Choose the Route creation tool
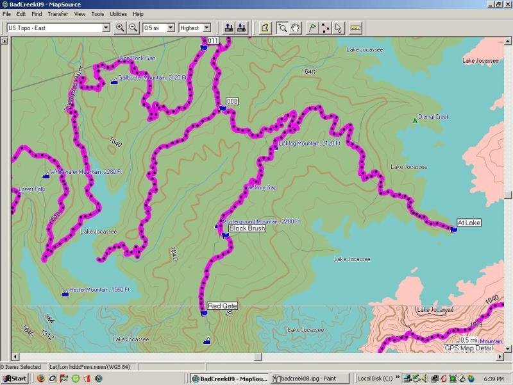This screenshot has height=385, width=513. [324, 28]
